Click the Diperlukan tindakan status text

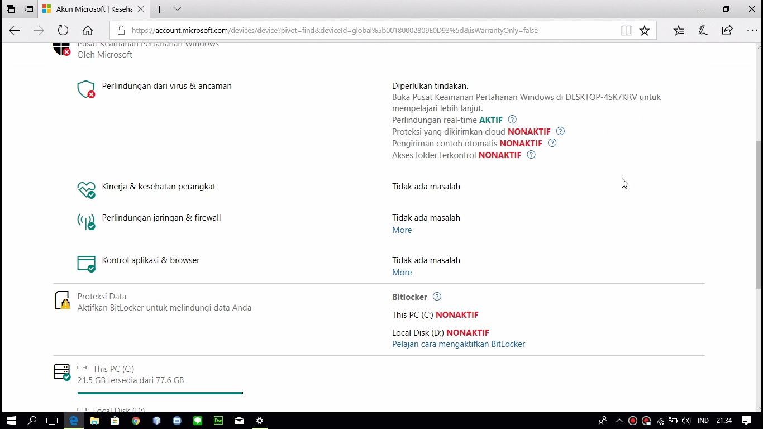[430, 86]
